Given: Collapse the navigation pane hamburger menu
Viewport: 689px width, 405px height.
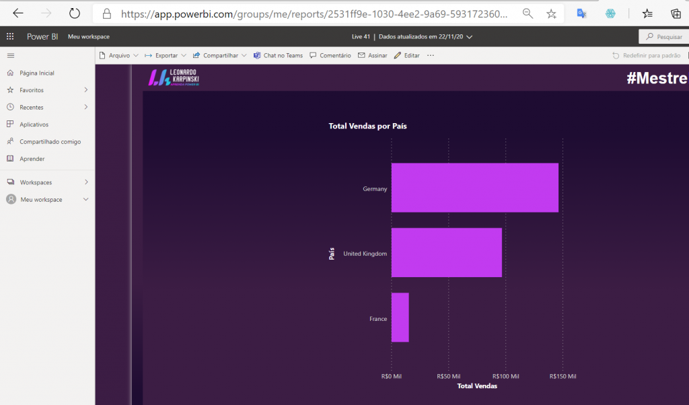Looking at the screenshot, I should (x=10, y=55).
